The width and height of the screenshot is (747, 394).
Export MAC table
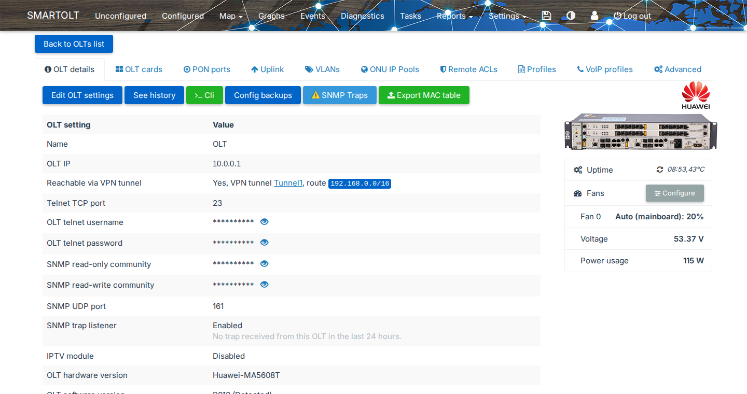click(424, 95)
